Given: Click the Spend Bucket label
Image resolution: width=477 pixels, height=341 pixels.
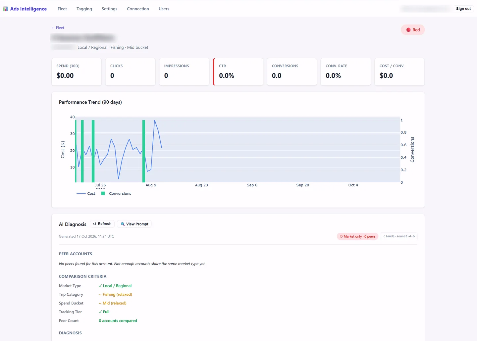Looking at the screenshot, I should [x=71, y=303].
